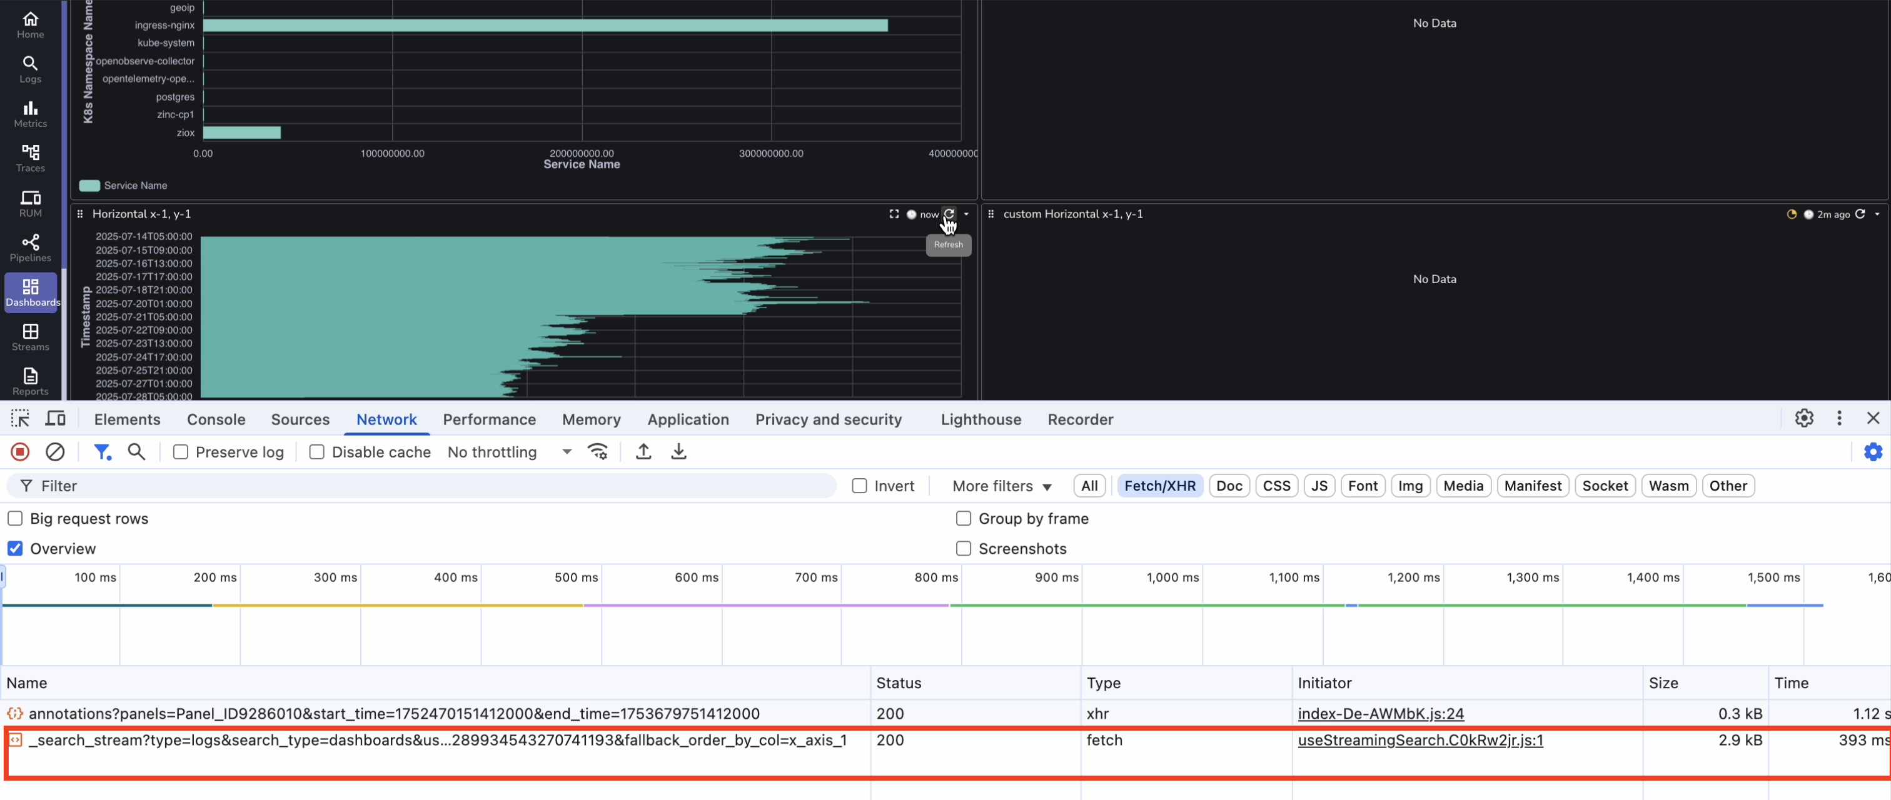
Task: Switch to the Console tab
Action: (x=216, y=419)
